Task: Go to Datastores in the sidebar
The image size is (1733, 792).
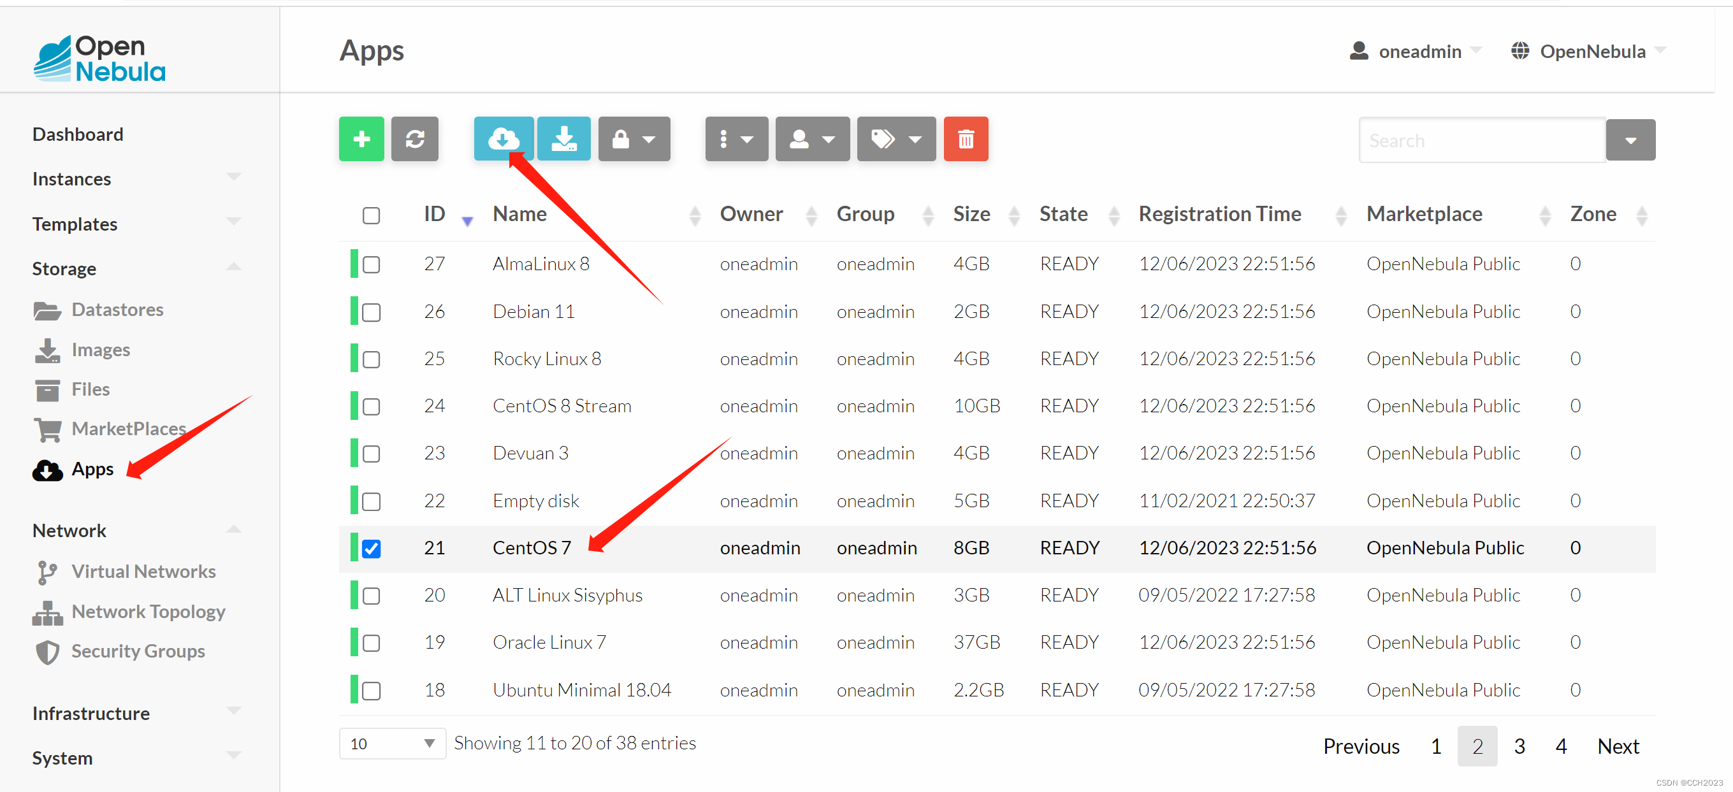Action: pos(117,309)
